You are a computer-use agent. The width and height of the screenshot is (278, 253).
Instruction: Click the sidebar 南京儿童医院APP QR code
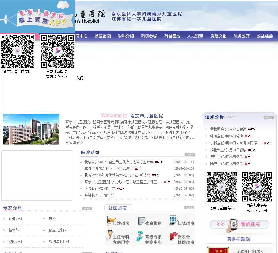tap(222, 187)
